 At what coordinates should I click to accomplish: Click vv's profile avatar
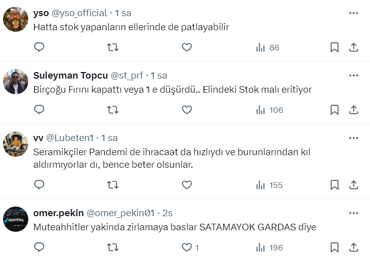[16, 144]
